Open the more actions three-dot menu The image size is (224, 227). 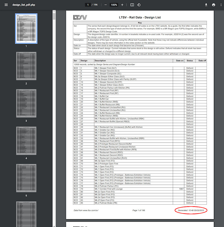coord(221,5)
